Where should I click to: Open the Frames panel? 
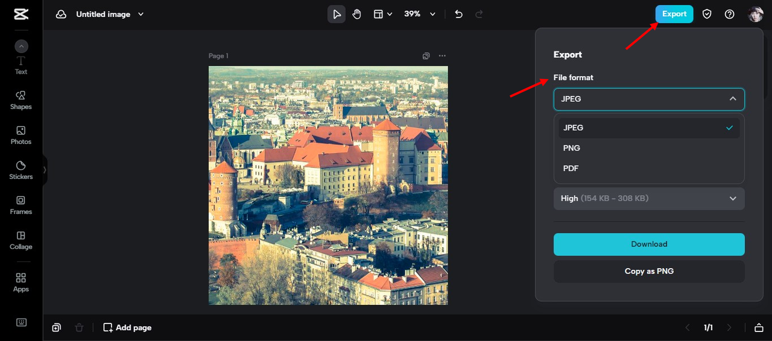click(x=21, y=205)
